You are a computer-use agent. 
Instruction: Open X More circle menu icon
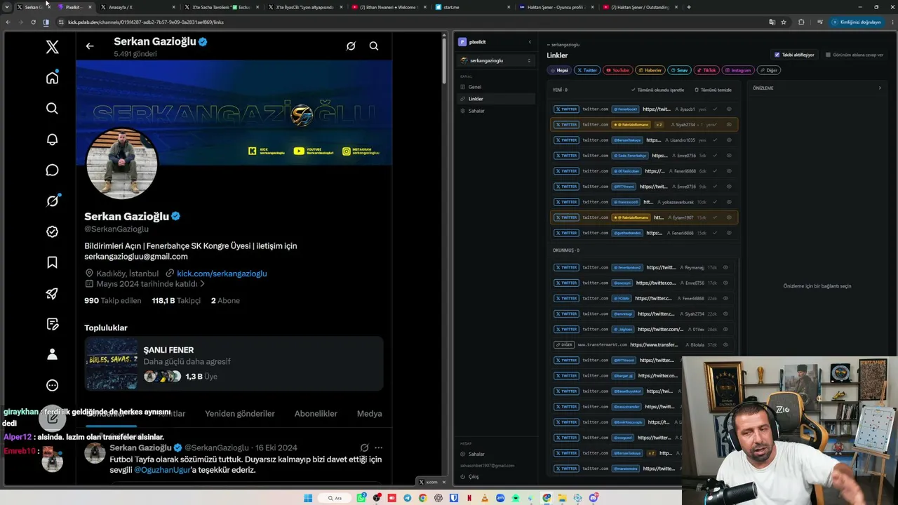(x=52, y=385)
